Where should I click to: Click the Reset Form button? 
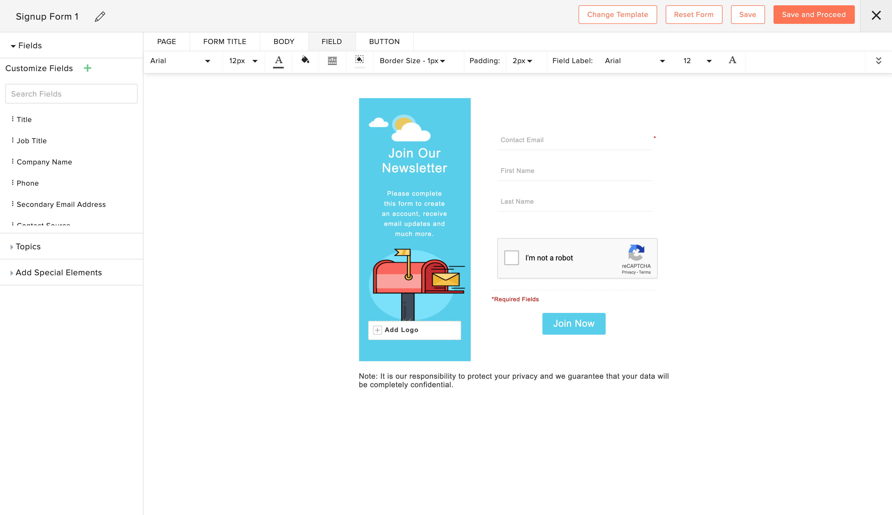click(694, 15)
